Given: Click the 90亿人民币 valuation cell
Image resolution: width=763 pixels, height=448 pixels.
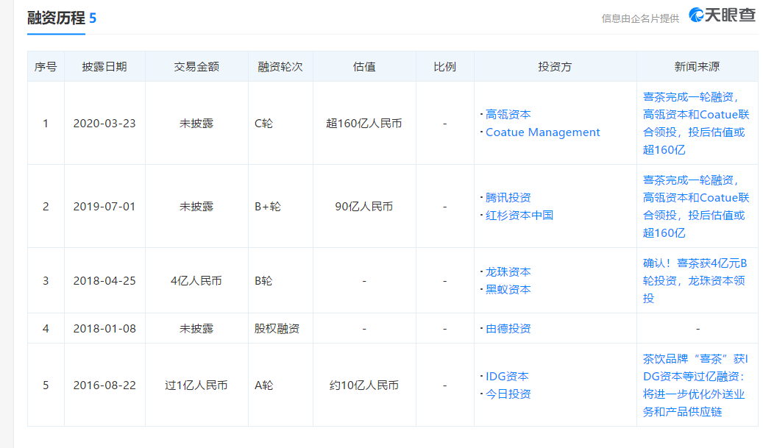Looking at the screenshot, I should [x=364, y=207].
